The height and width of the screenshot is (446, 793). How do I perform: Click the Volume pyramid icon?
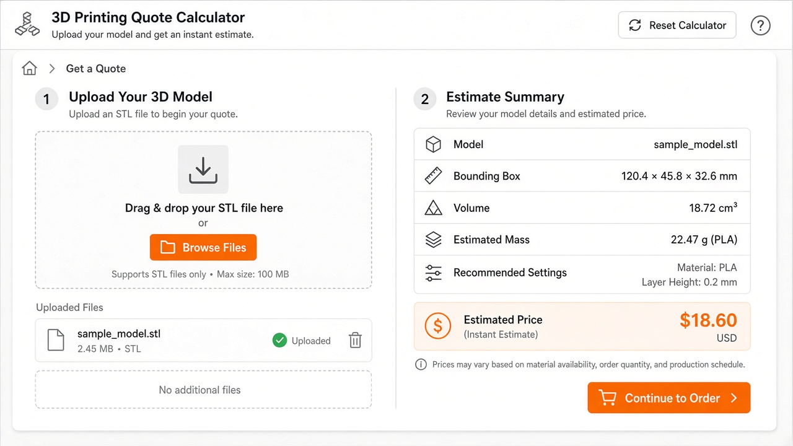(x=433, y=208)
